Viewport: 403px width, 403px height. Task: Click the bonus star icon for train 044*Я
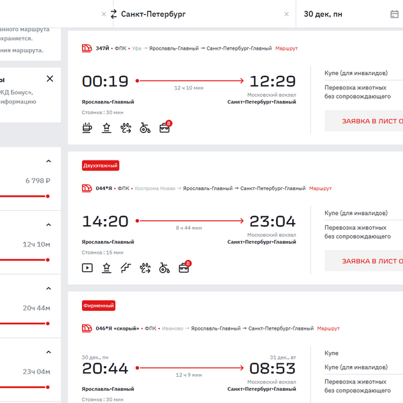tap(106, 268)
